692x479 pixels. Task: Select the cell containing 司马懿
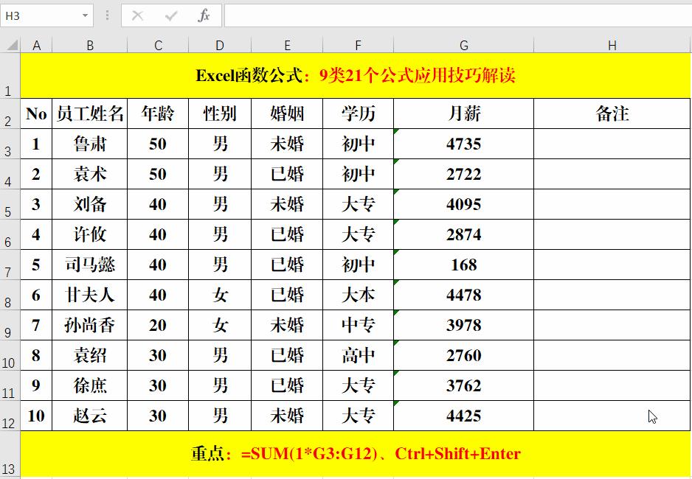[x=90, y=265]
